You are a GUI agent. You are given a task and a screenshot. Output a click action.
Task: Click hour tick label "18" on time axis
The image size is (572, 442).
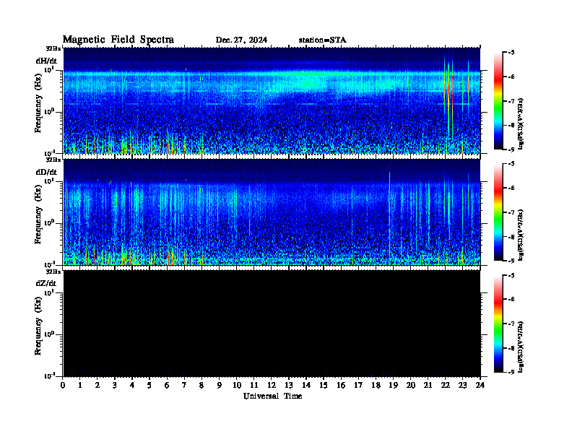[x=376, y=385]
